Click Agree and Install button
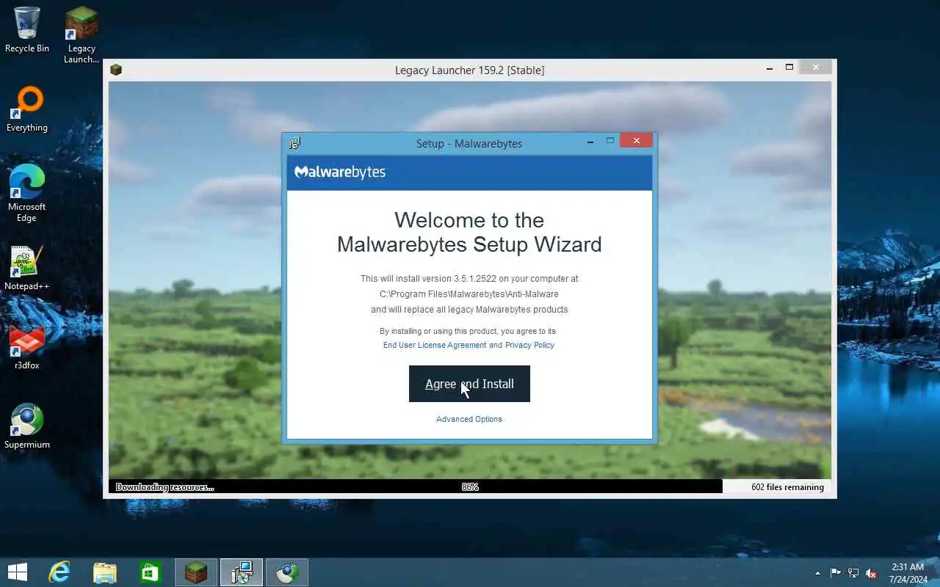Image resolution: width=940 pixels, height=587 pixels. click(x=469, y=384)
